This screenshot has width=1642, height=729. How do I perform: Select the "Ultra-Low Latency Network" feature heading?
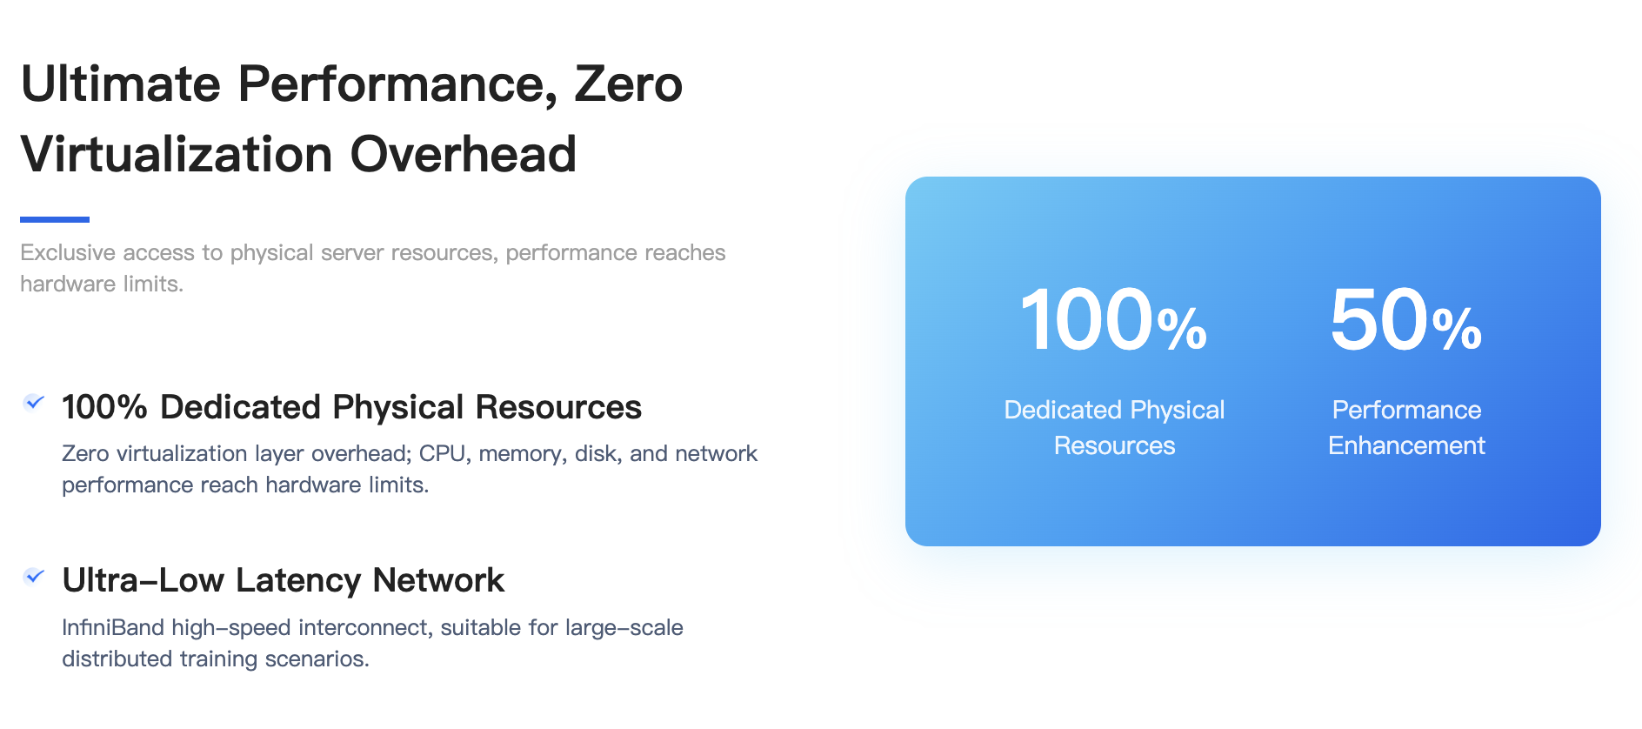tap(283, 580)
